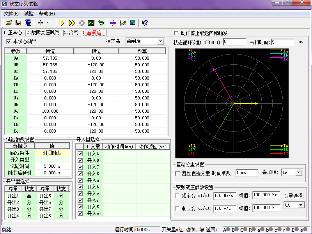Image resolution: width=312 pixels, height=234 pixels.
Task: Toggle the 本状态输出 checkbox
Action: (9, 41)
